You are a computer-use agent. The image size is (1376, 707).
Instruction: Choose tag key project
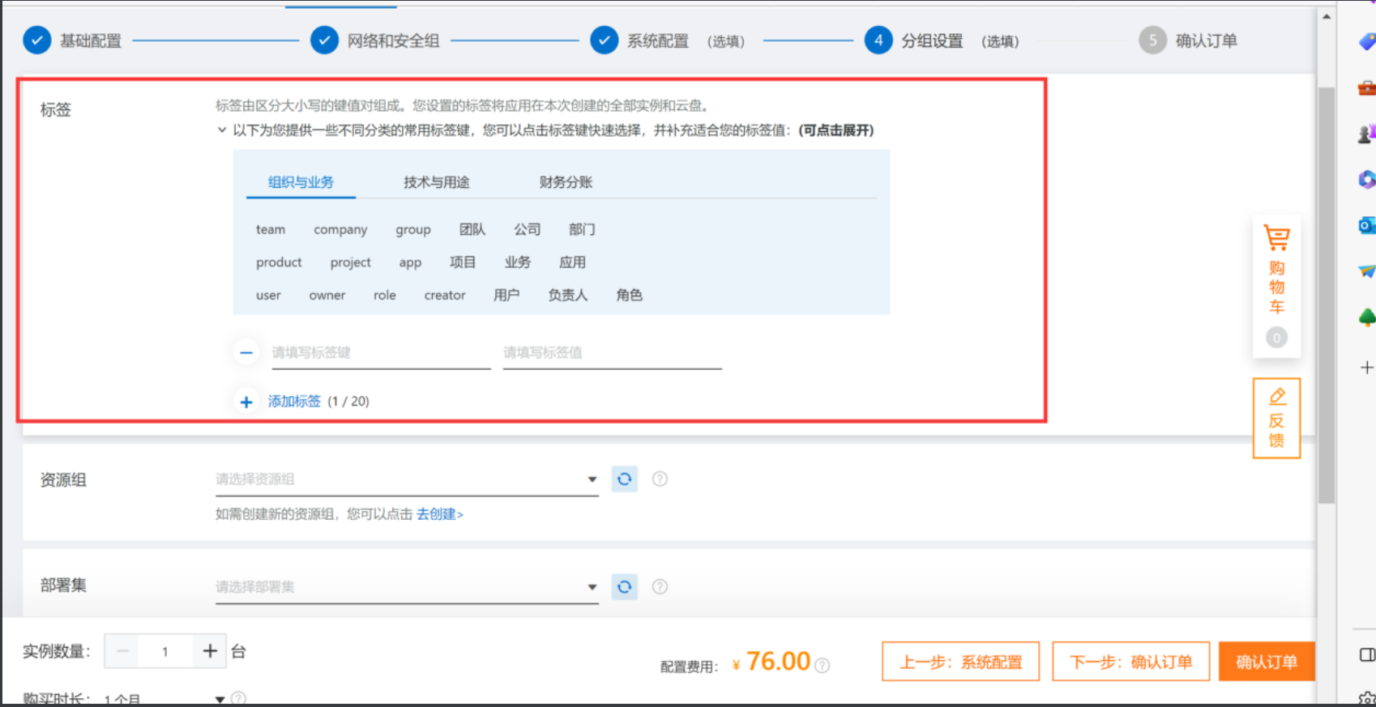click(350, 262)
